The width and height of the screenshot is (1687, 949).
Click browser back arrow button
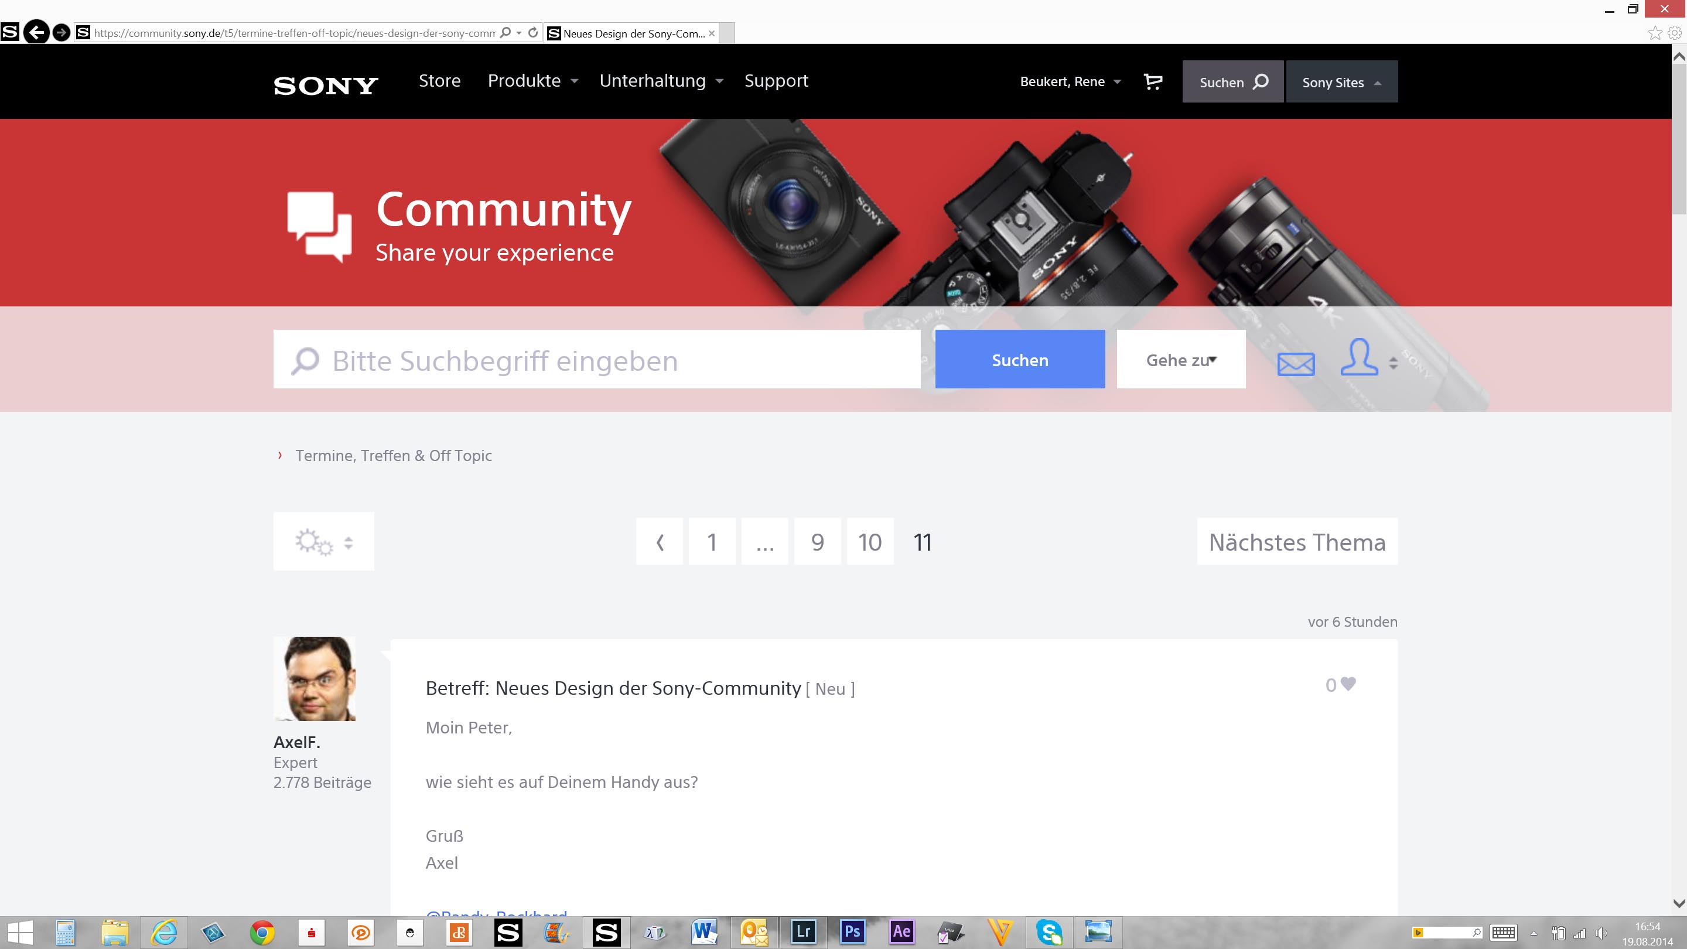coord(36,32)
